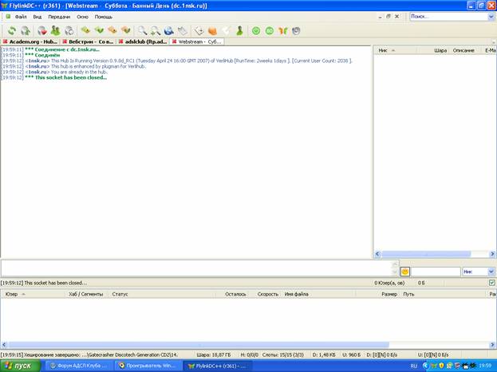Click the grey swirl toolbar icon
The width and height of the screenshot is (497, 372).
(296, 31)
